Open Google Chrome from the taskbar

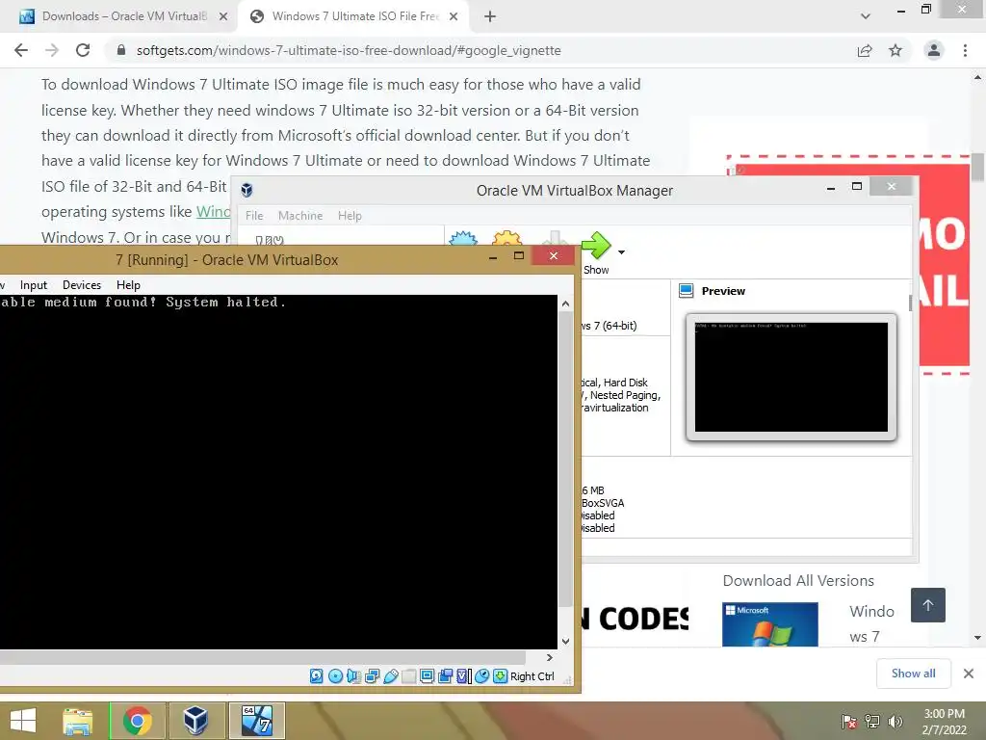(137, 721)
